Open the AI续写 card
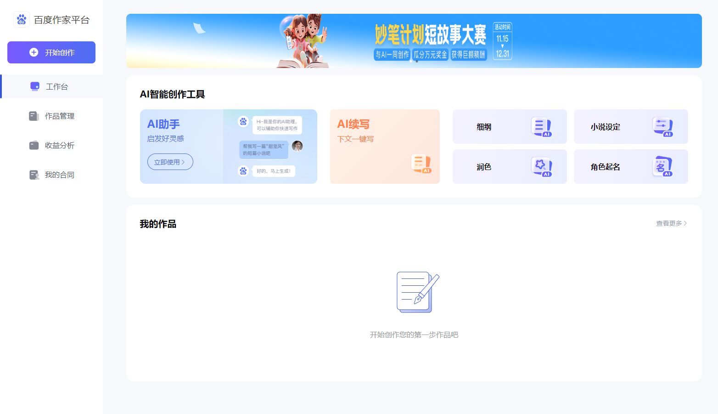This screenshot has width=718, height=414. click(x=385, y=147)
